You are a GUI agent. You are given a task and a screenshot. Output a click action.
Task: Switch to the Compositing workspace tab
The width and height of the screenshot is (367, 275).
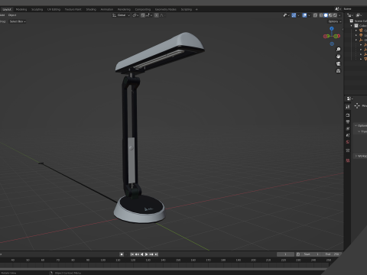coord(143,9)
